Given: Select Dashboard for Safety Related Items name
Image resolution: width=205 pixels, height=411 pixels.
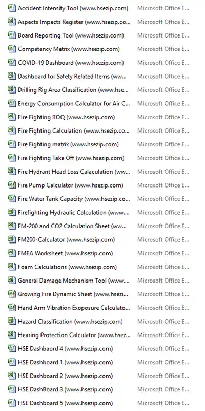Looking at the screenshot, I should point(72,76).
